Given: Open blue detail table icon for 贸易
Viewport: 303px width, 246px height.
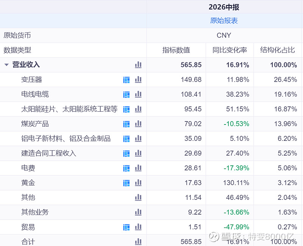Looking at the screenshot, I should click(x=127, y=227).
